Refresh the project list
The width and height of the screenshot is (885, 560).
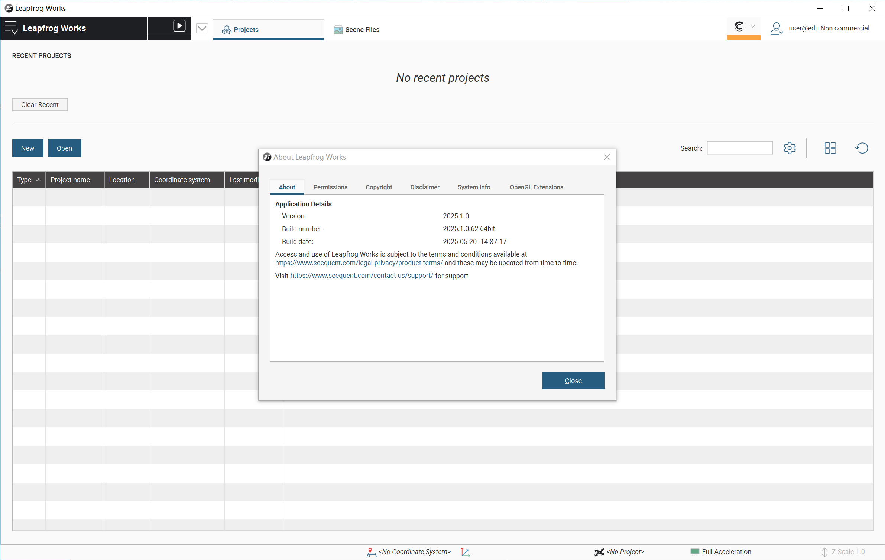tap(862, 148)
